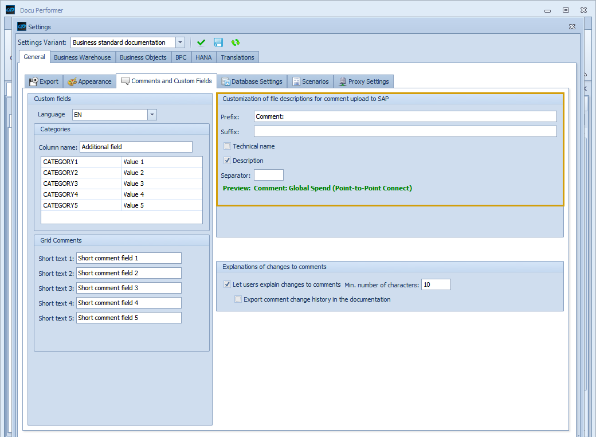The width and height of the screenshot is (596, 437).
Task: Switch to the Business Warehouse tab
Action: click(83, 57)
